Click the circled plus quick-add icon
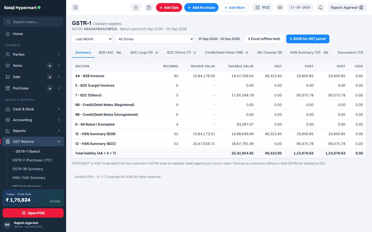The height and width of the screenshot is (232, 372). click(136, 7)
